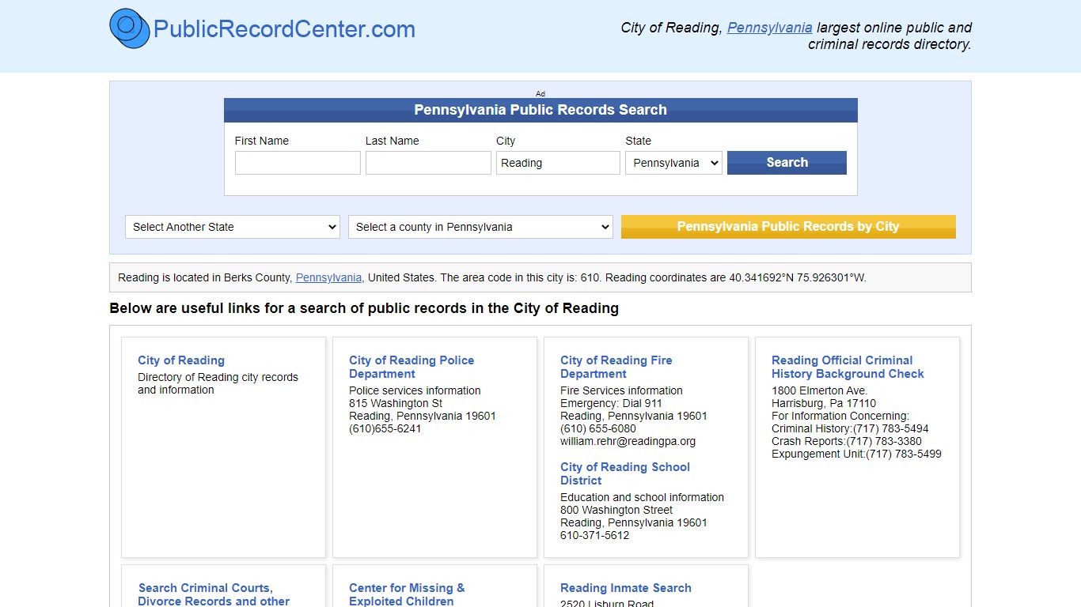Edit the City field containing Reading

pyautogui.click(x=558, y=163)
